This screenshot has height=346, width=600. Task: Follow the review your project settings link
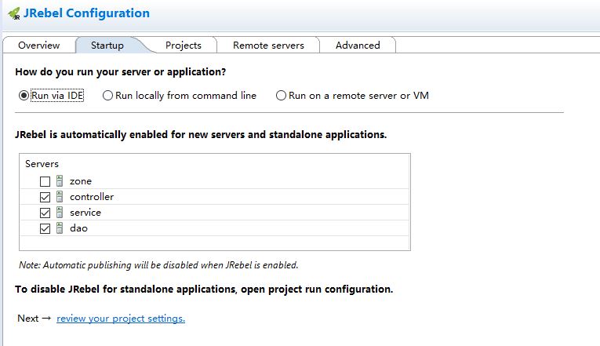pyautogui.click(x=121, y=319)
